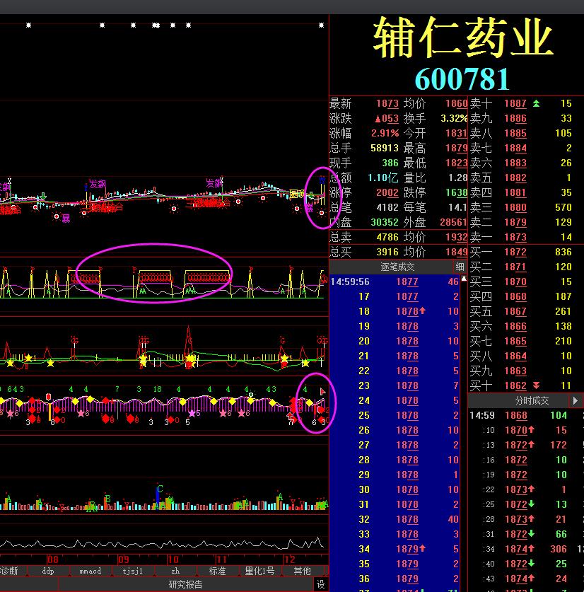Image resolution: width=584 pixels, height=592 pixels.
Task: Click the 600781 stock code
Action: pyautogui.click(x=462, y=79)
